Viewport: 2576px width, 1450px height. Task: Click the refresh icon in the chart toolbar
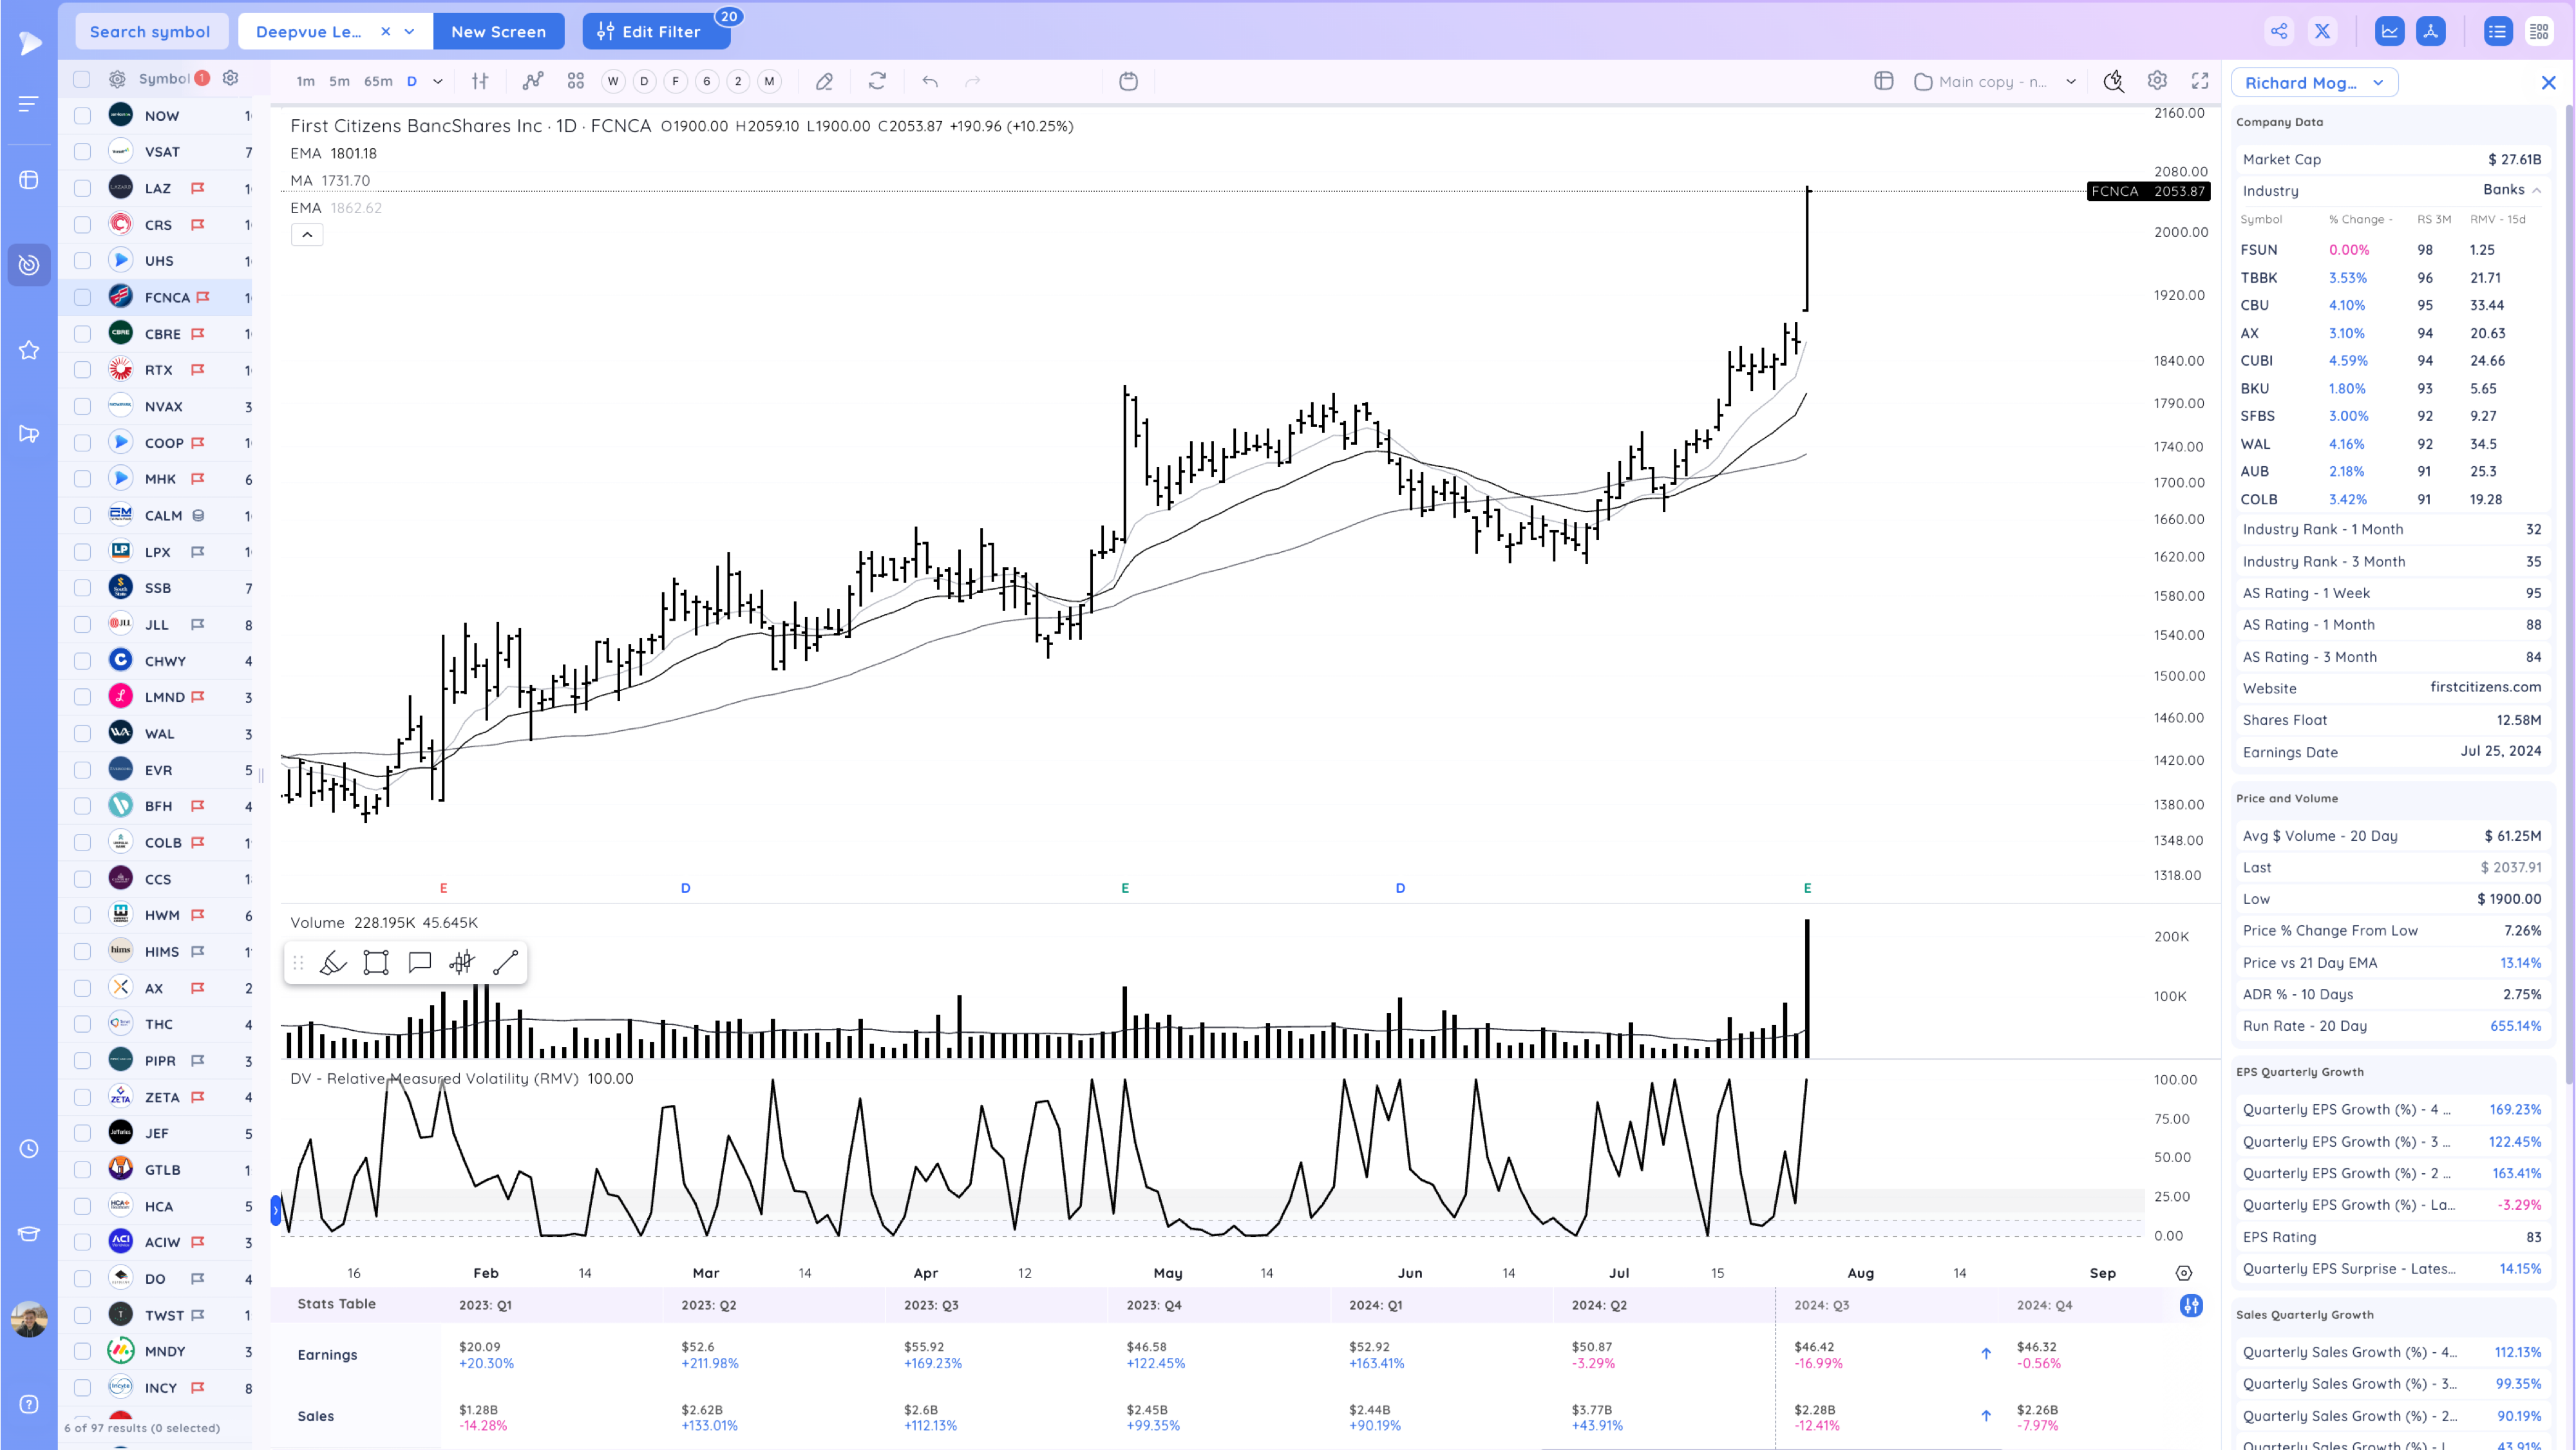[x=877, y=81]
